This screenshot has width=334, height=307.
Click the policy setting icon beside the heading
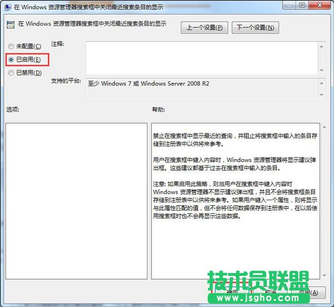point(11,24)
